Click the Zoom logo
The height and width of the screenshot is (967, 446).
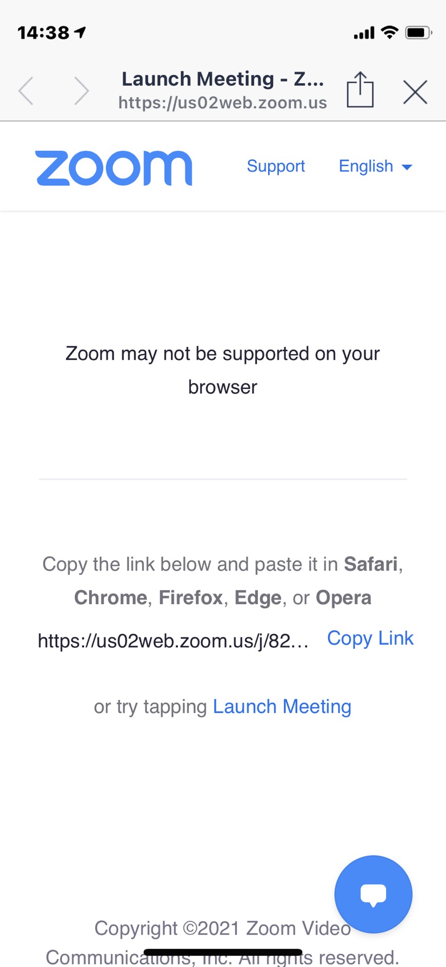coord(114,168)
